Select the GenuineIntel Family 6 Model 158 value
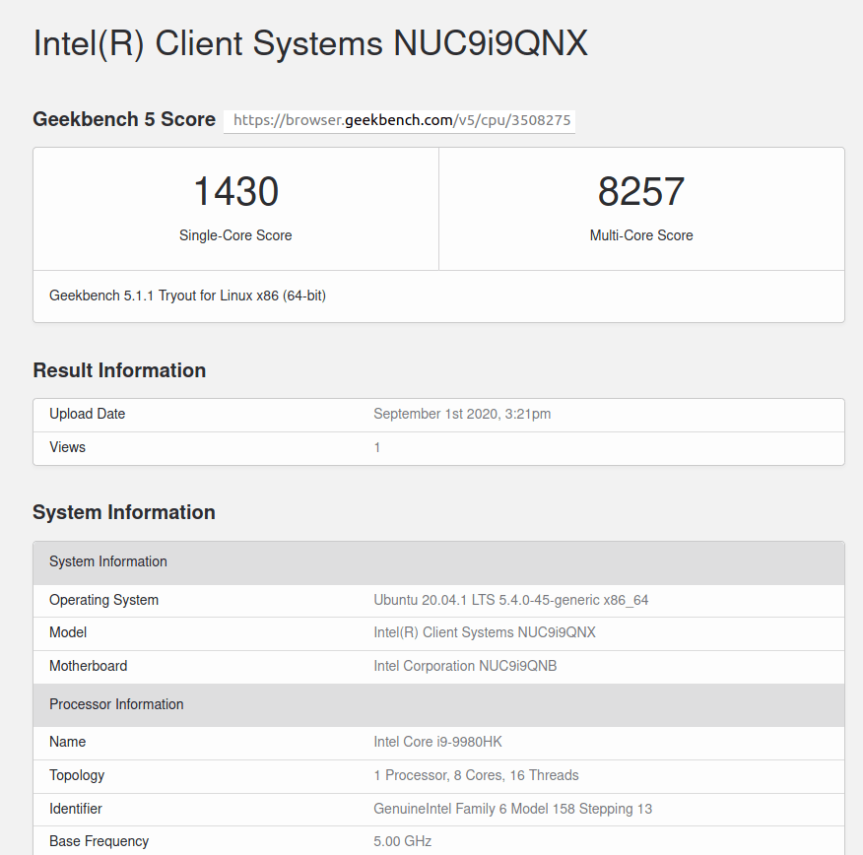Screen dimensions: 863x855 coord(512,809)
